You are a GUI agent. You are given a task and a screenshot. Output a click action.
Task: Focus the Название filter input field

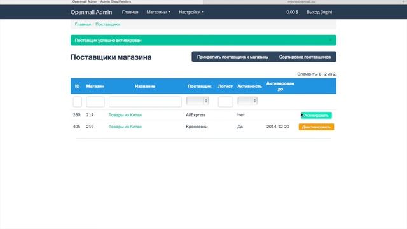coord(145,102)
